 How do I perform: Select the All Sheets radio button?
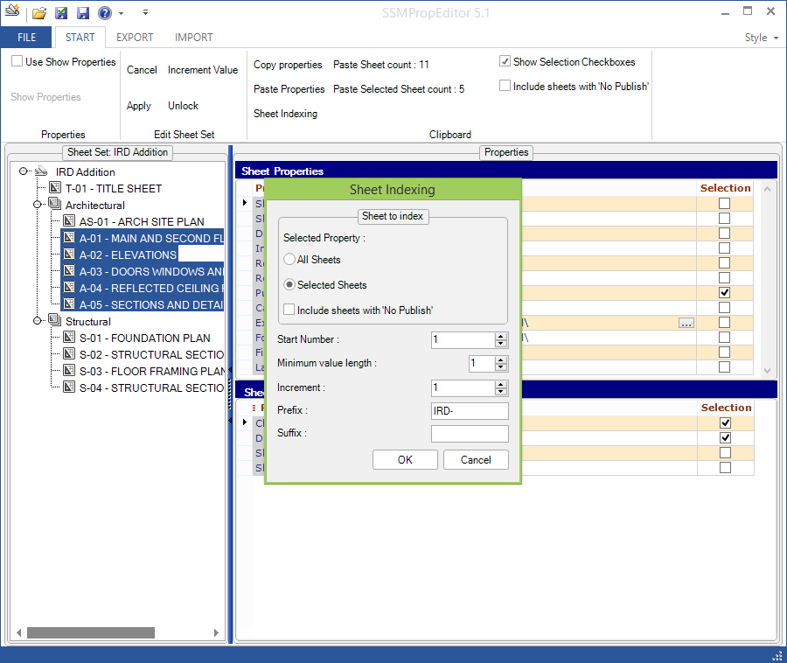[x=289, y=260]
